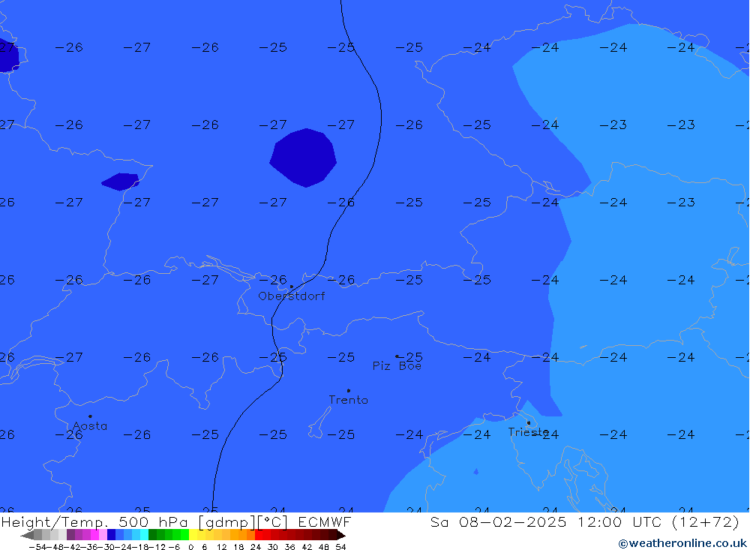750x550 pixels.
Task: Click the '(12+72)' forecast step text
Action: [x=706, y=521]
